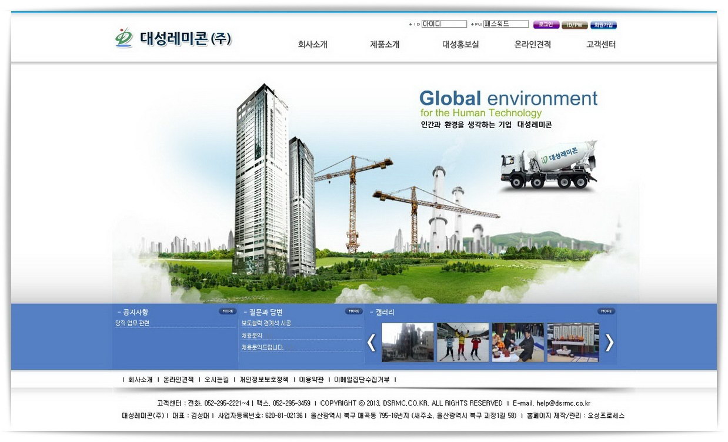
Task: Click the Global environment banner headline
Action: click(x=508, y=98)
